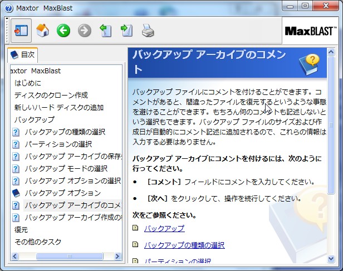Click the bold [コメント] text

pos(164,182)
